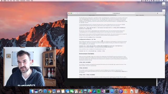Screen dimensions: 168x94
Task: Open Finder from the dock
Action: 31,91
